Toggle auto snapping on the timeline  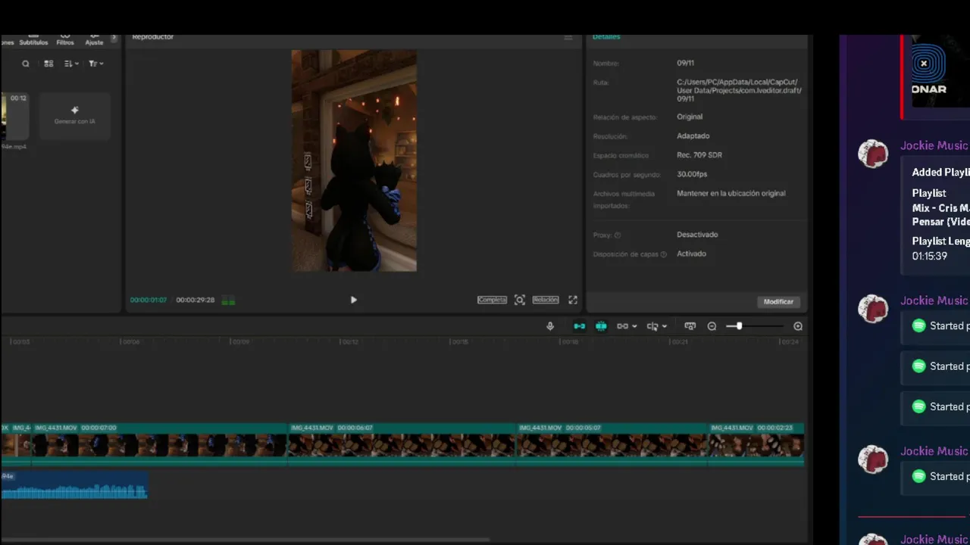tap(601, 326)
